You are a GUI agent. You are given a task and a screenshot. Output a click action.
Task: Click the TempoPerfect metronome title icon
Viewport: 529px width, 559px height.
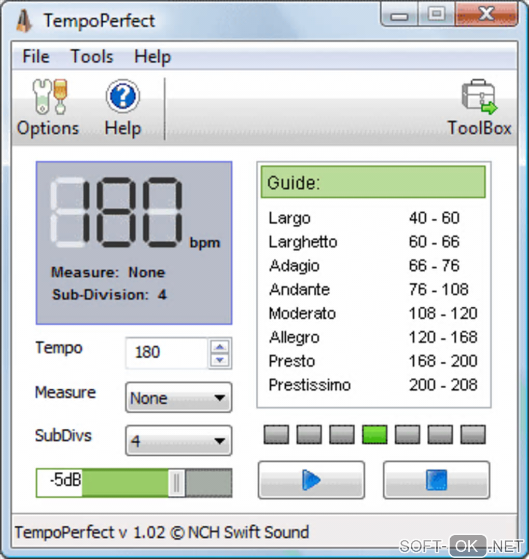[x=24, y=21]
